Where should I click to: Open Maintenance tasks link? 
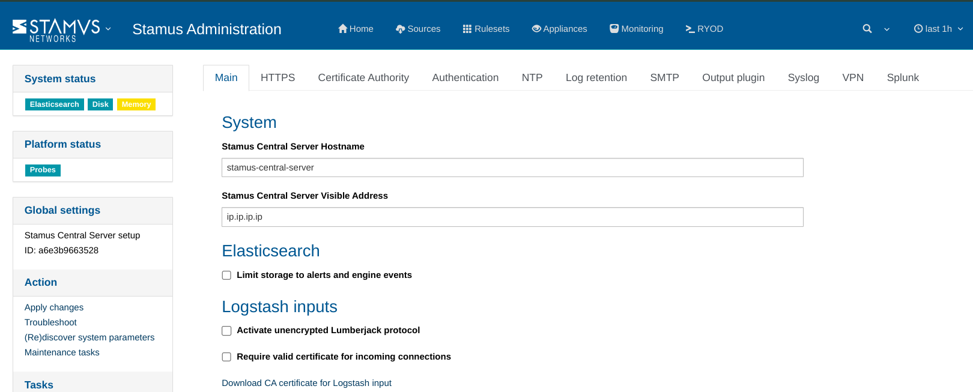(62, 352)
